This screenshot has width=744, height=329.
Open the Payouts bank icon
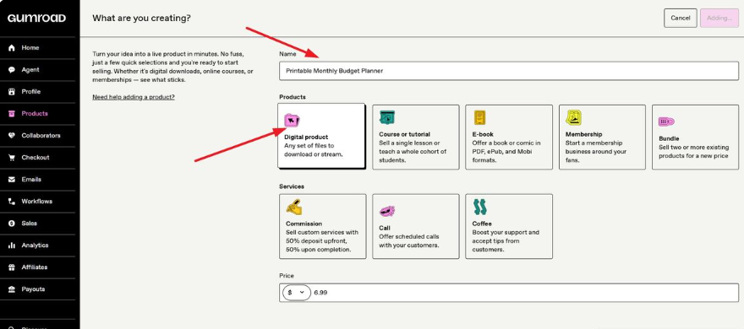coord(12,289)
